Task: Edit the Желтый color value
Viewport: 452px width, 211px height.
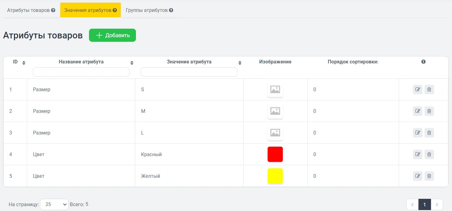Action: (x=418, y=176)
